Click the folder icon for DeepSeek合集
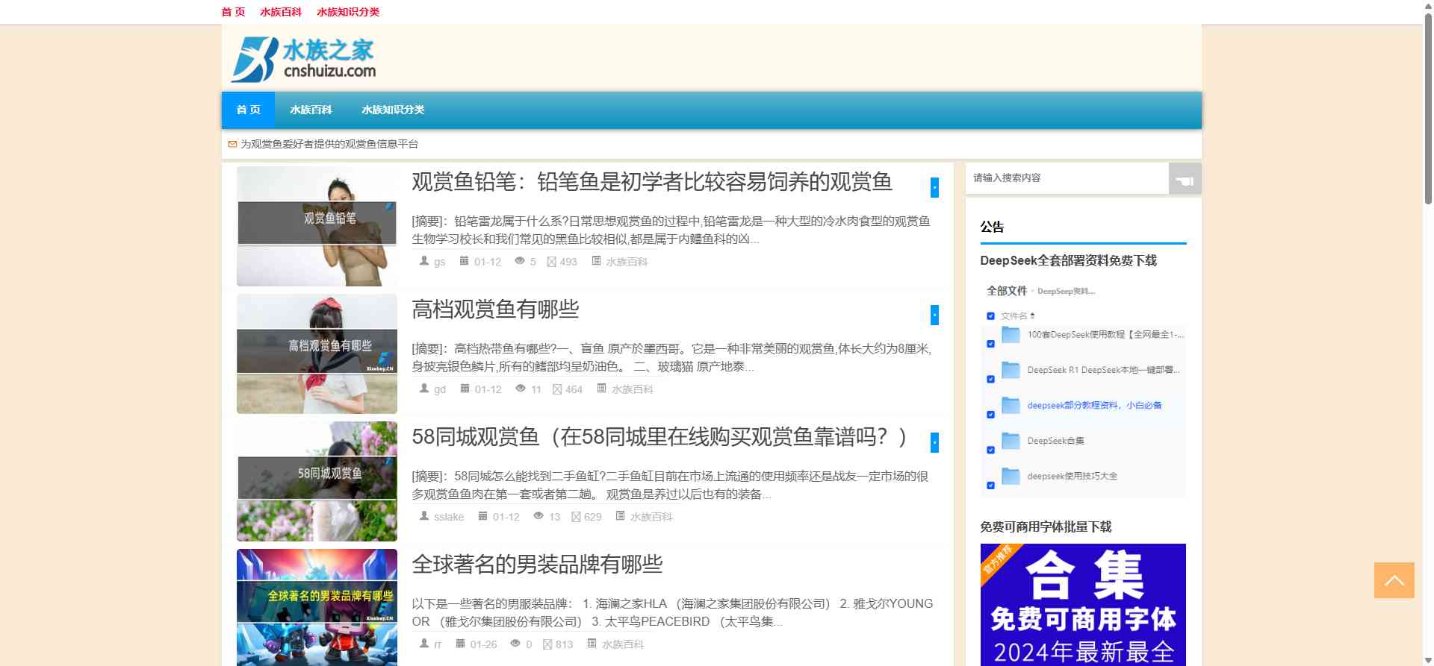Screen dimensions: 1434x666 (1011, 441)
